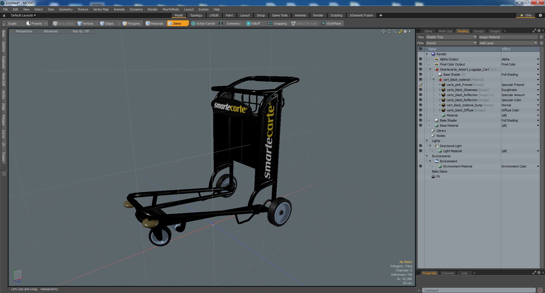This screenshot has height=293, width=545.
Task: Hide the Base Material layer
Action: [420, 126]
